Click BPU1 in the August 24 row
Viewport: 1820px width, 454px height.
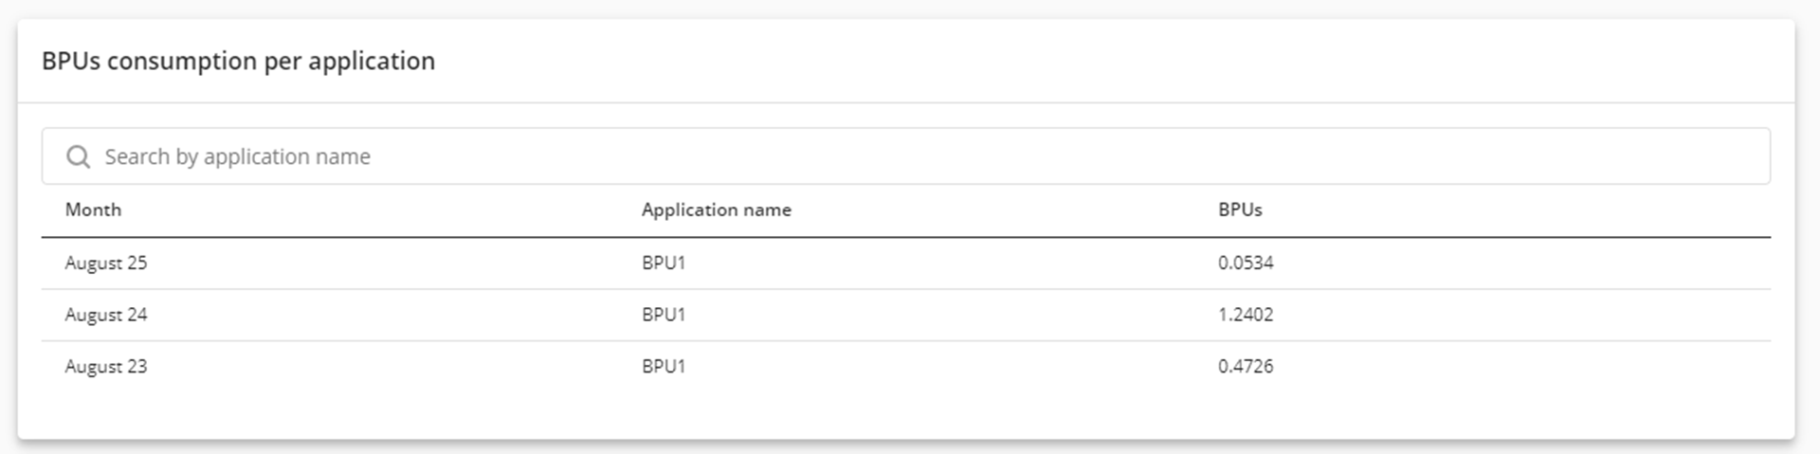pyautogui.click(x=664, y=315)
